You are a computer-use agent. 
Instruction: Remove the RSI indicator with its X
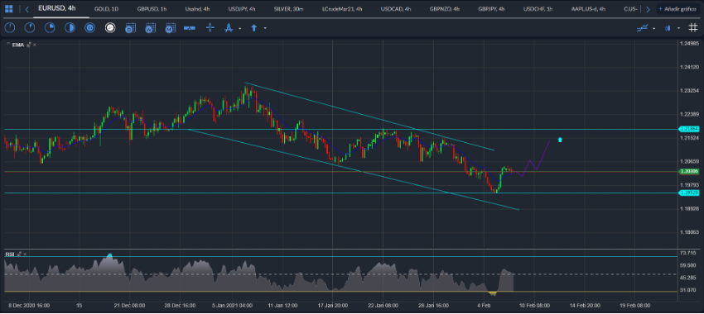pyautogui.click(x=25, y=254)
